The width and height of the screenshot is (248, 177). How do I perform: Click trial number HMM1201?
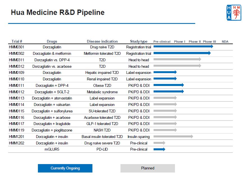click(17, 137)
